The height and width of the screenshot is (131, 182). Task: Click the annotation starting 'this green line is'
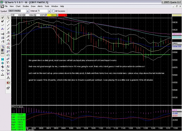[73, 60]
